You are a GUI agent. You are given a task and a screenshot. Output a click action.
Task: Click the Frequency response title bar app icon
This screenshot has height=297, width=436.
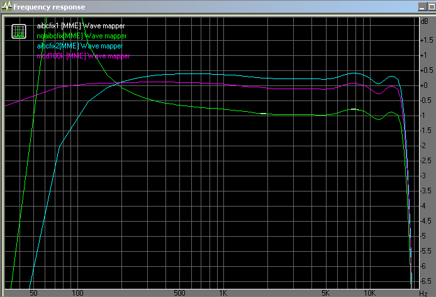[7, 6]
